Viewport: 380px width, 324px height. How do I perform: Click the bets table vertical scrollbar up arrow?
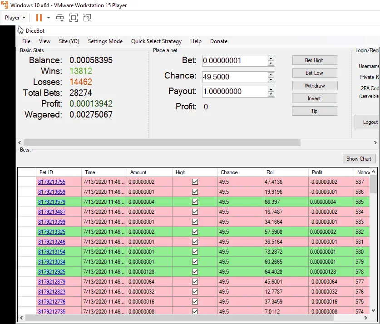coord(374,172)
